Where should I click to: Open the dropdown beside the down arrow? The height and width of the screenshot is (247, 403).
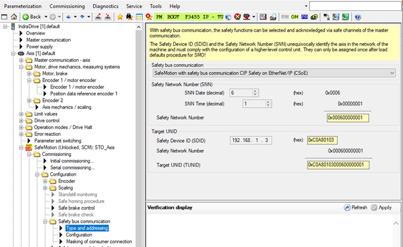tap(89, 17)
